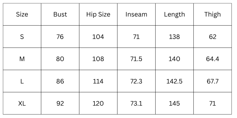Select thigh value 67.7 in row L

[212, 81]
